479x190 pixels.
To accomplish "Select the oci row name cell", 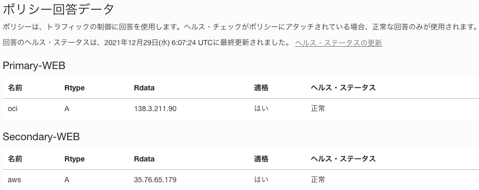I will (13, 108).
